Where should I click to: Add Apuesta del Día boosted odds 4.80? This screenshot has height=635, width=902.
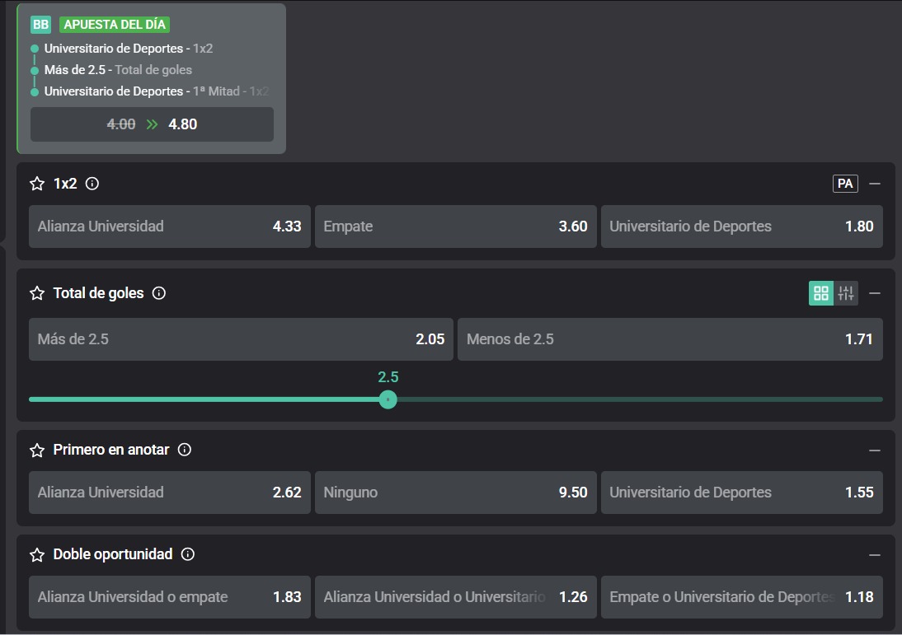click(152, 124)
